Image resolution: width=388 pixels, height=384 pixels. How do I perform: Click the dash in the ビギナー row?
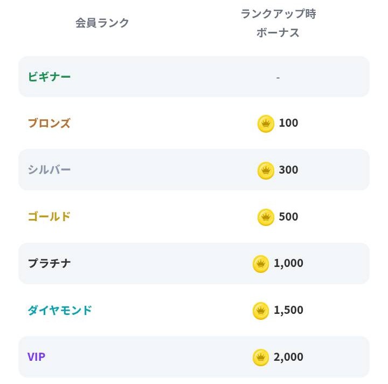[278, 77]
